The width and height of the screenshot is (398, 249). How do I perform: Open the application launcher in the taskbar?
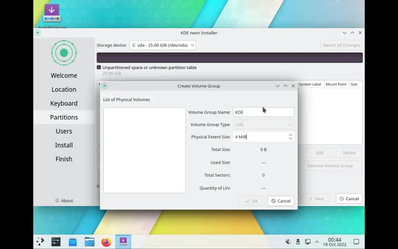tap(40, 242)
